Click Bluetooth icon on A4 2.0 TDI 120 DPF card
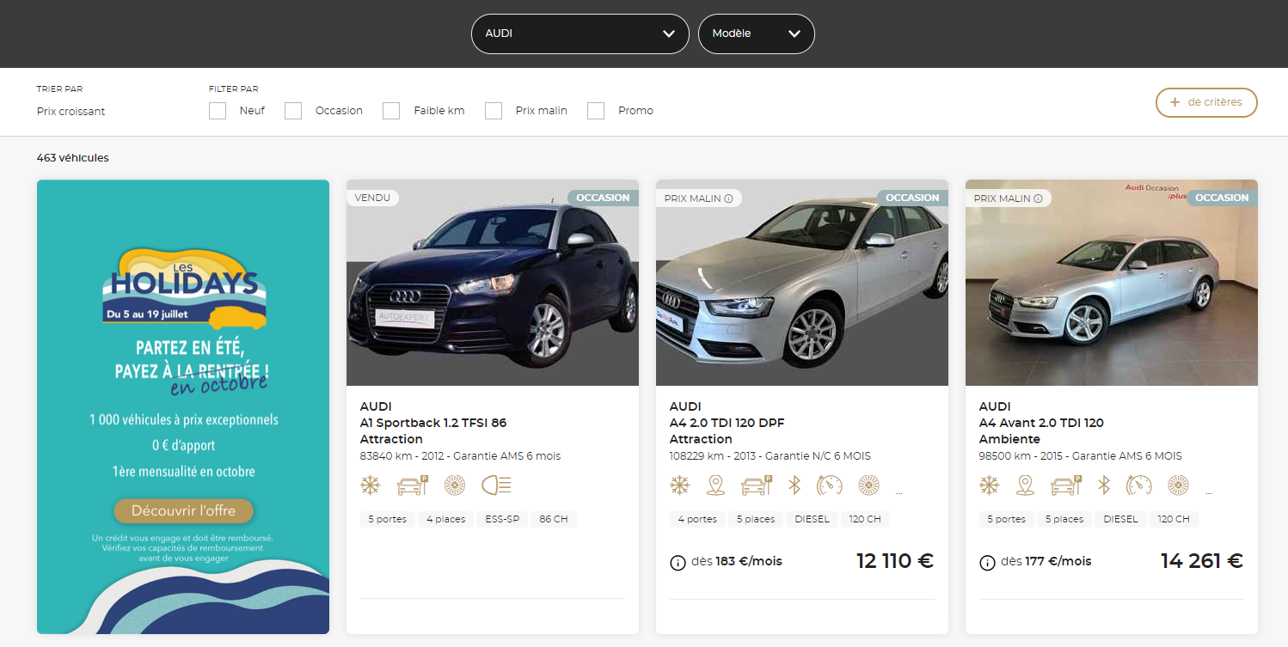 pyautogui.click(x=794, y=485)
